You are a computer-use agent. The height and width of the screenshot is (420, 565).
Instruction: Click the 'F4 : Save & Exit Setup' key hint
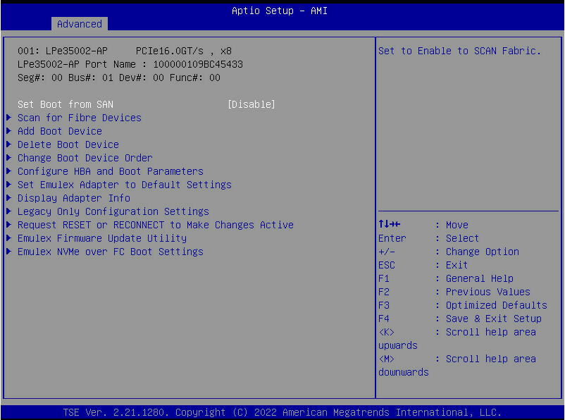[x=460, y=319]
